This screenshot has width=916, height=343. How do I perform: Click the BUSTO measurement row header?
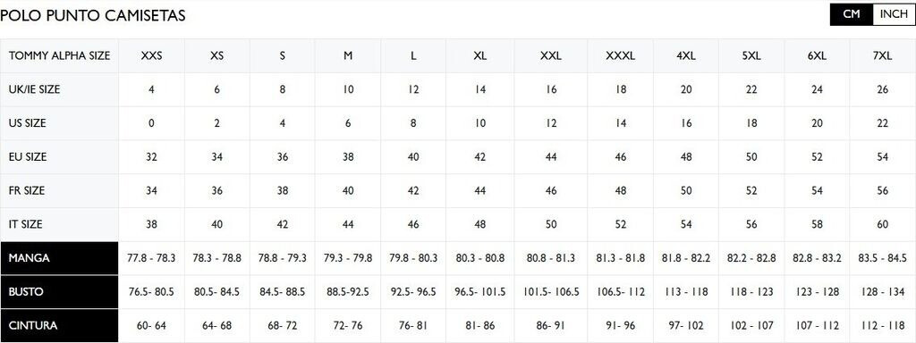tap(59, 292)
